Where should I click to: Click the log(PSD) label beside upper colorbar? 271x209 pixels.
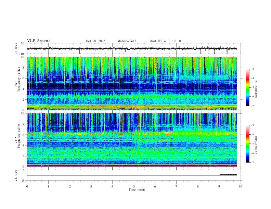point(256,89)
